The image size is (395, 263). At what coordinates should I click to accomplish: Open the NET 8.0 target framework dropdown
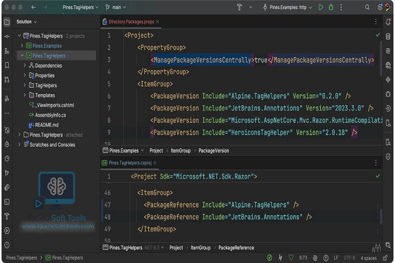tap(154, 248)
